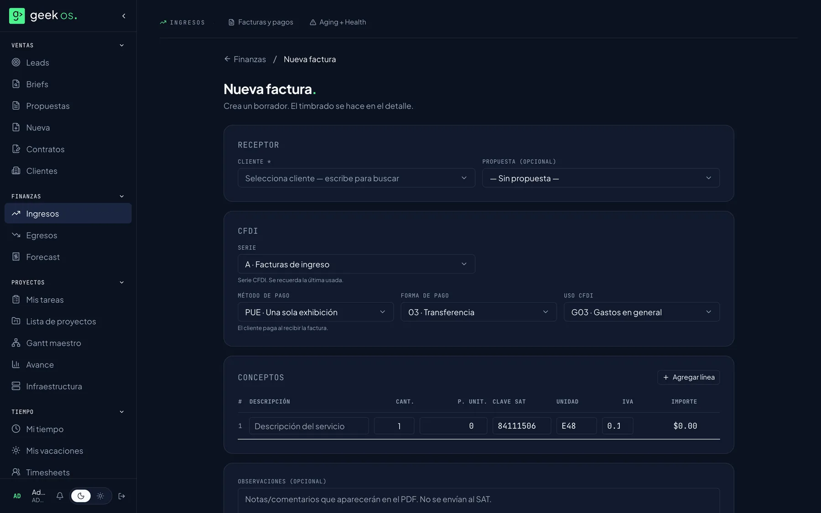Open the Uso CFDI dropdown
The image size is (821, 513).
pos(642,312)
